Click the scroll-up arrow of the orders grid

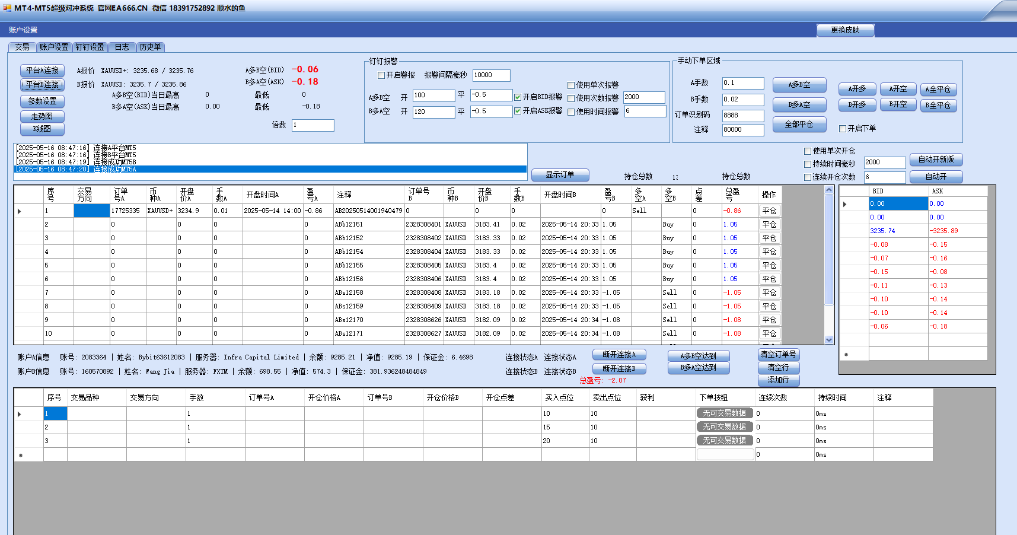pos(829,190)
